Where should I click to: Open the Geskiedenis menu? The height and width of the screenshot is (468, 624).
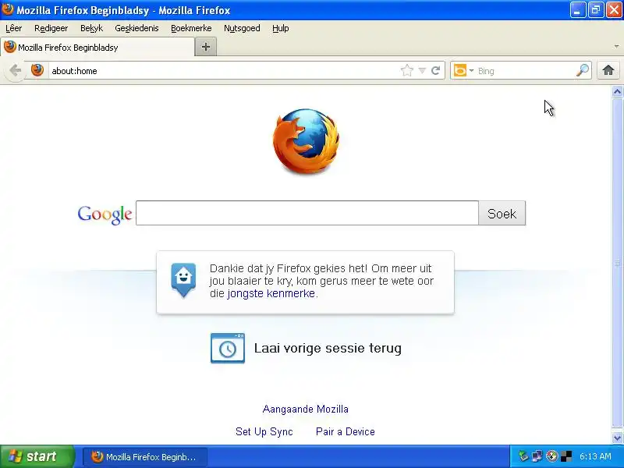click(x=136, y=28)
